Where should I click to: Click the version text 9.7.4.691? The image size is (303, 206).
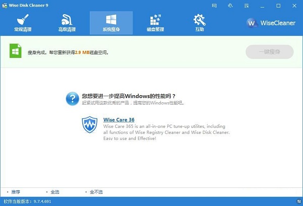click(42, 201)
